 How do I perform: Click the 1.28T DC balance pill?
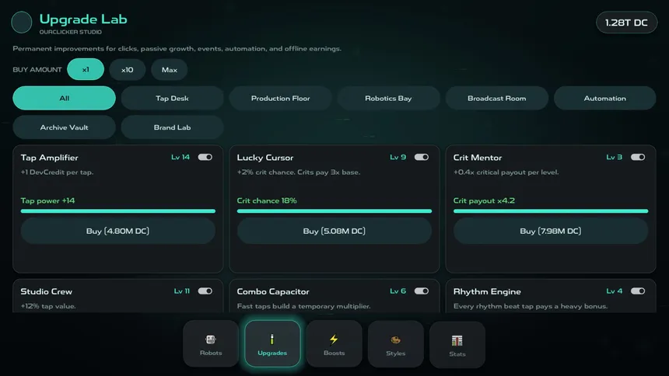(x=626, y=23)
